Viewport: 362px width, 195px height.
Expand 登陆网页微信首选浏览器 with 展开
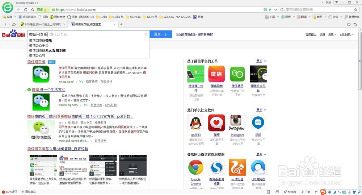click(x=261, y=154)
